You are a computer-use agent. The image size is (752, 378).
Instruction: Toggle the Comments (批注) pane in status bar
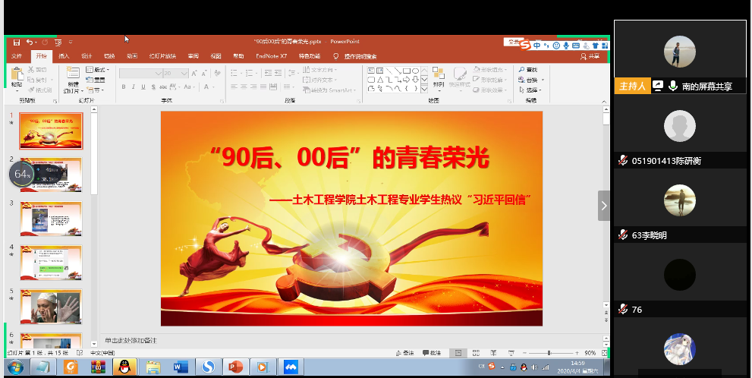point(431,353)
